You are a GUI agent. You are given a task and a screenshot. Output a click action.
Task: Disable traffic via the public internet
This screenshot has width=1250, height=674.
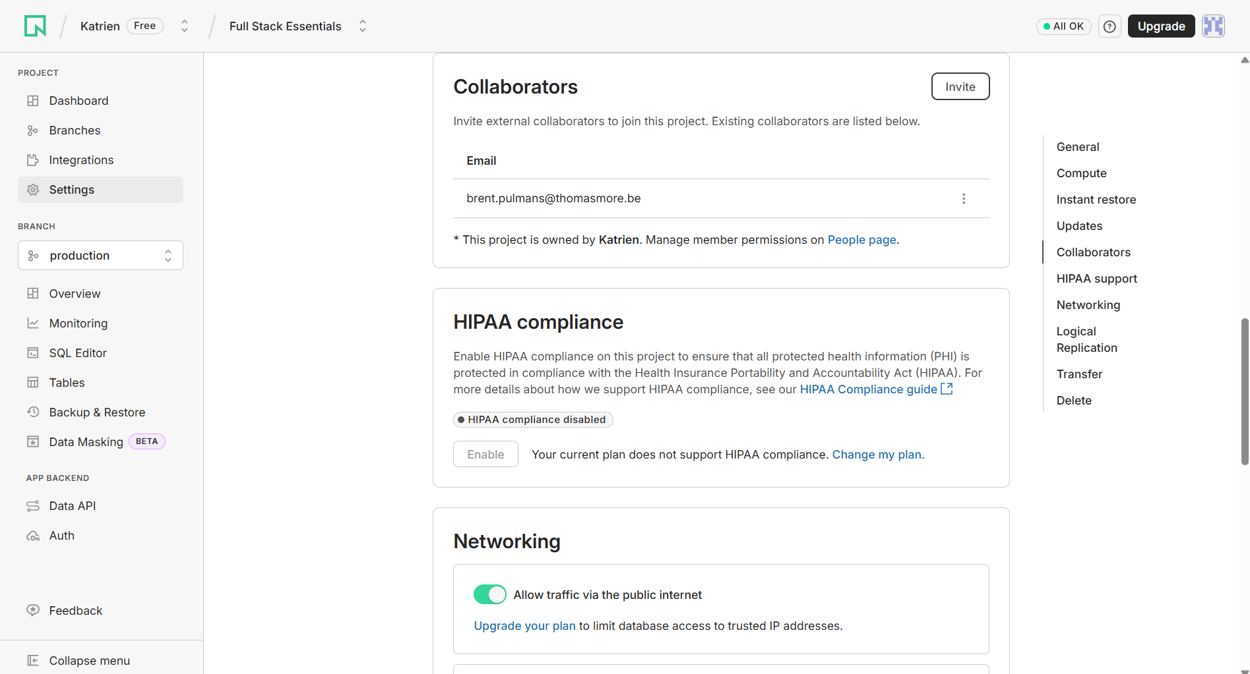coord(489,594)
